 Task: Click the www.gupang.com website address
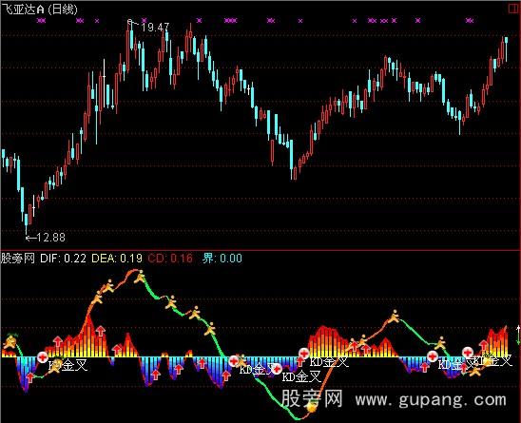431,400
